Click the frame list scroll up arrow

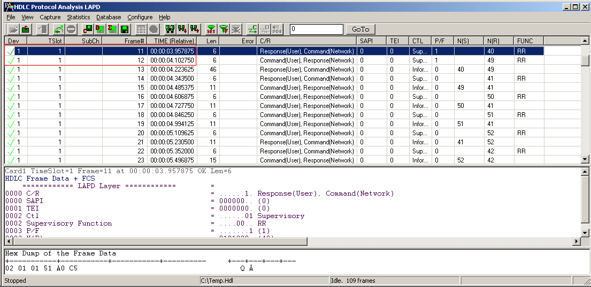point(585,40)
